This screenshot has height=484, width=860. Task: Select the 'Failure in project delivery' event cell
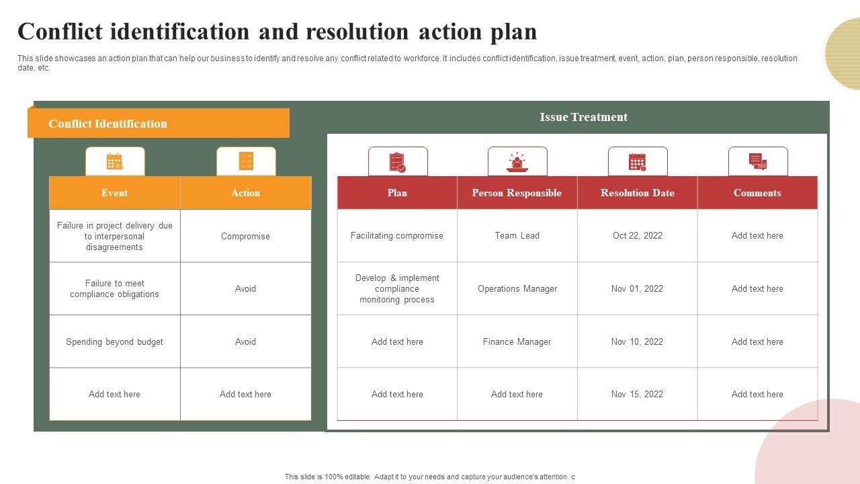(x=115, y=236)
